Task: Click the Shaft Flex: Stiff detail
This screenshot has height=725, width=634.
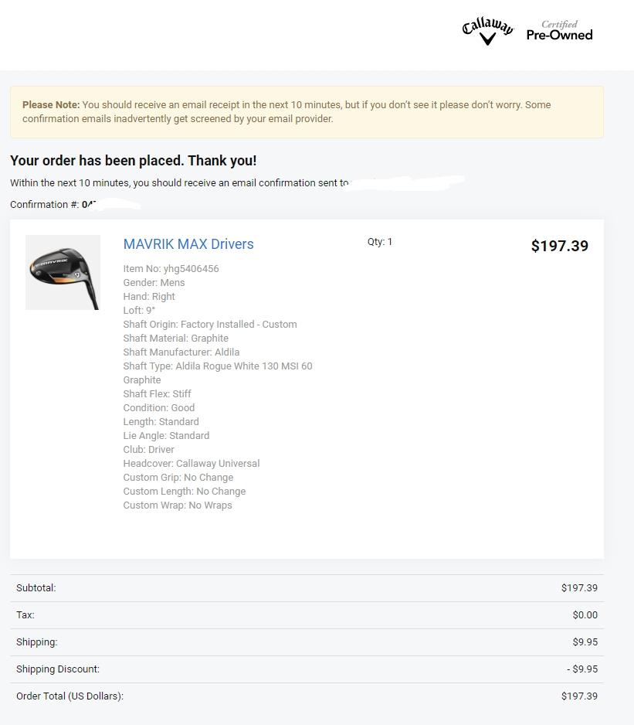Action: pos(157,394)
